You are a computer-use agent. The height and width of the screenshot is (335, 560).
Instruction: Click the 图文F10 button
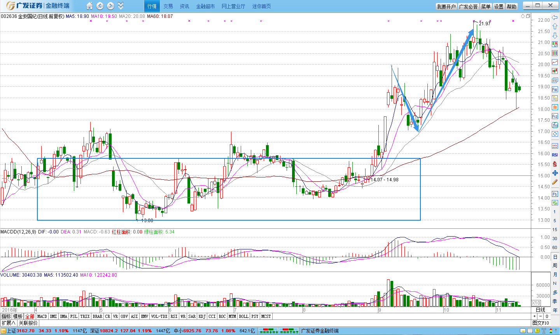coord(541,323)
